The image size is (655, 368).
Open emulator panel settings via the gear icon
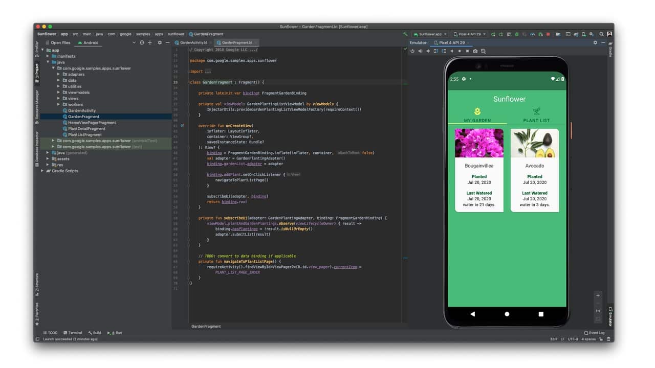coord(595,43)
